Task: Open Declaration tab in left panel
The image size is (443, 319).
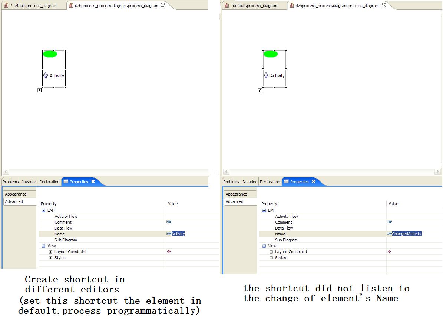Action: pyautogui.click(x=49, y=182)
